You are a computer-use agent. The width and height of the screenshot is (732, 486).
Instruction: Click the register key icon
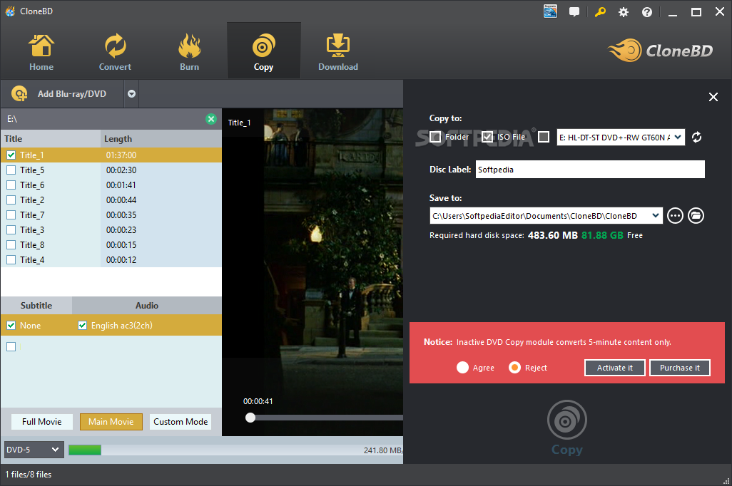click(600, 12)
